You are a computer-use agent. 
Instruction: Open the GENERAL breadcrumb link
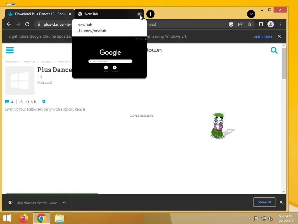click(x=46, y=62)
